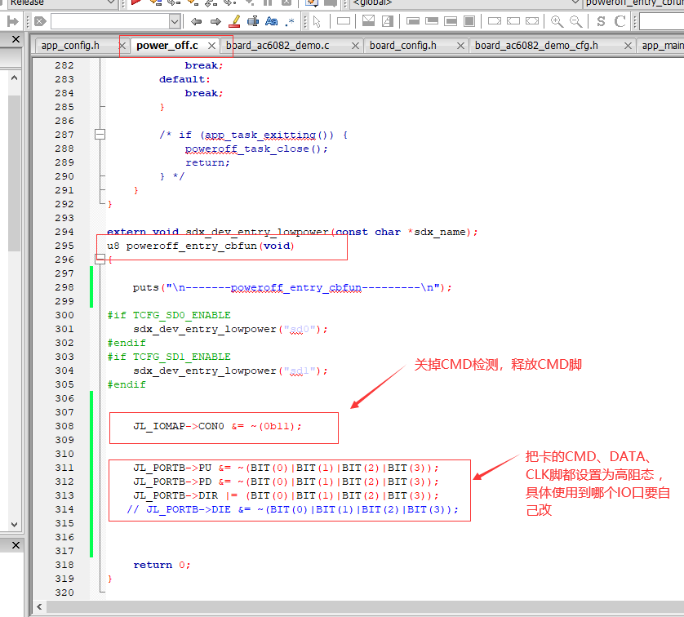Jump back with the left arrow icon
Image resolution: width=684 pixels, height=617 pixels.
click(x=196, y=21)
